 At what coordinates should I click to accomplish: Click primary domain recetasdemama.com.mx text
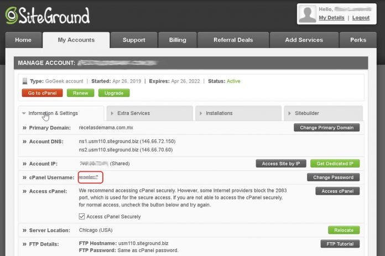point(106,128)
